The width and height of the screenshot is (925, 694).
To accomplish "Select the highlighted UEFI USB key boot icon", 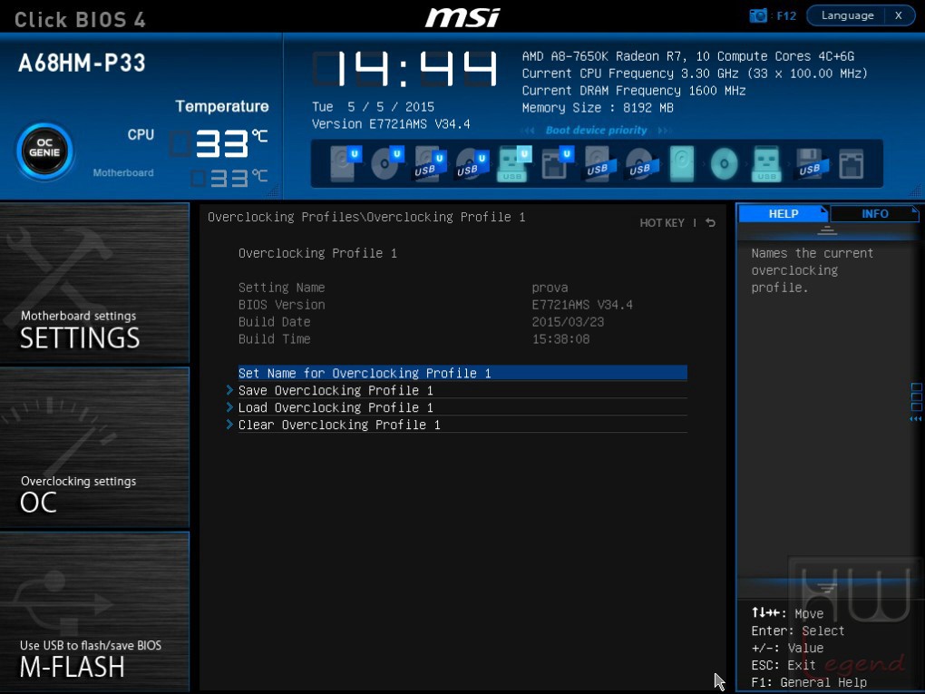I will click(x=514, y=163).
